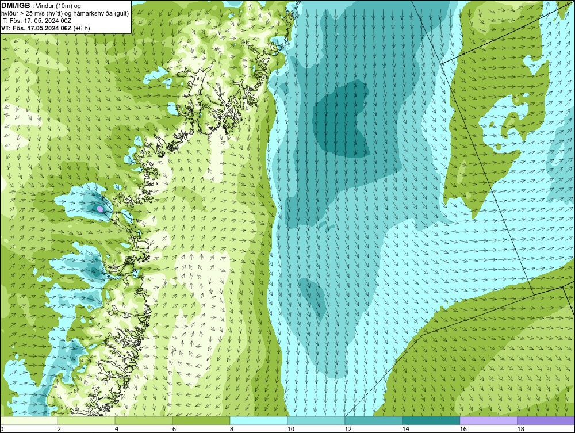The image size is (575, 433).
Task: Click the small lavender wind-maximum spot on the map
Action: point(99,209)
